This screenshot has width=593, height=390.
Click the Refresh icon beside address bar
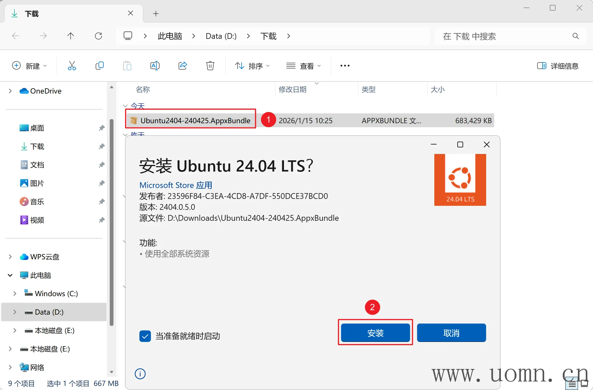pyautogui.click(x=98, y=36)
